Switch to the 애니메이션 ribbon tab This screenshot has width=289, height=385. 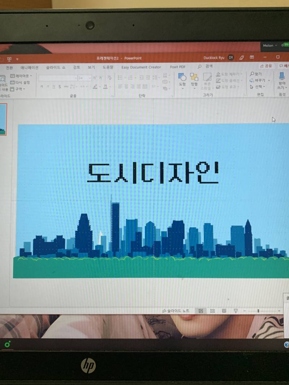(x=30, y=66)
